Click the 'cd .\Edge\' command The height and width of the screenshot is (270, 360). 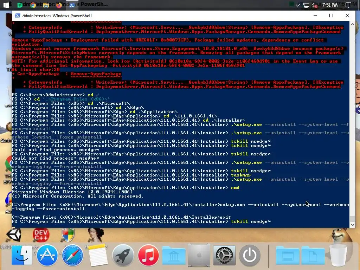tap(130, 108)
